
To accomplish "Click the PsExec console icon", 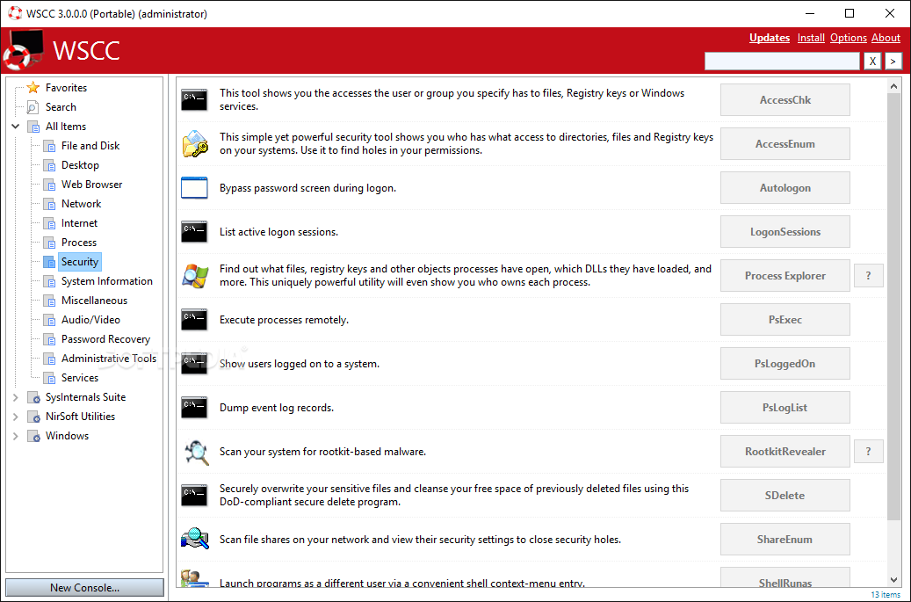I will (194, 320).
